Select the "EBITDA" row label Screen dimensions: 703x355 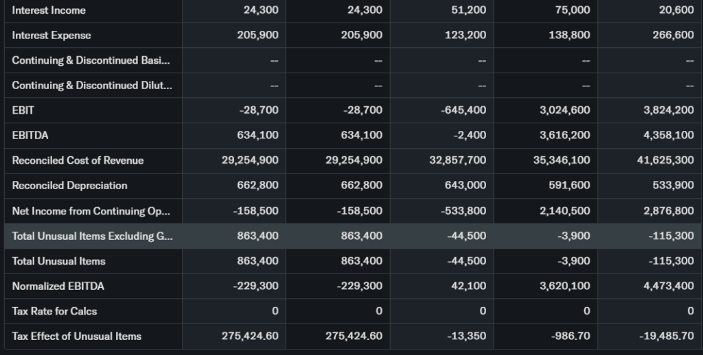(x=30, y=135)
